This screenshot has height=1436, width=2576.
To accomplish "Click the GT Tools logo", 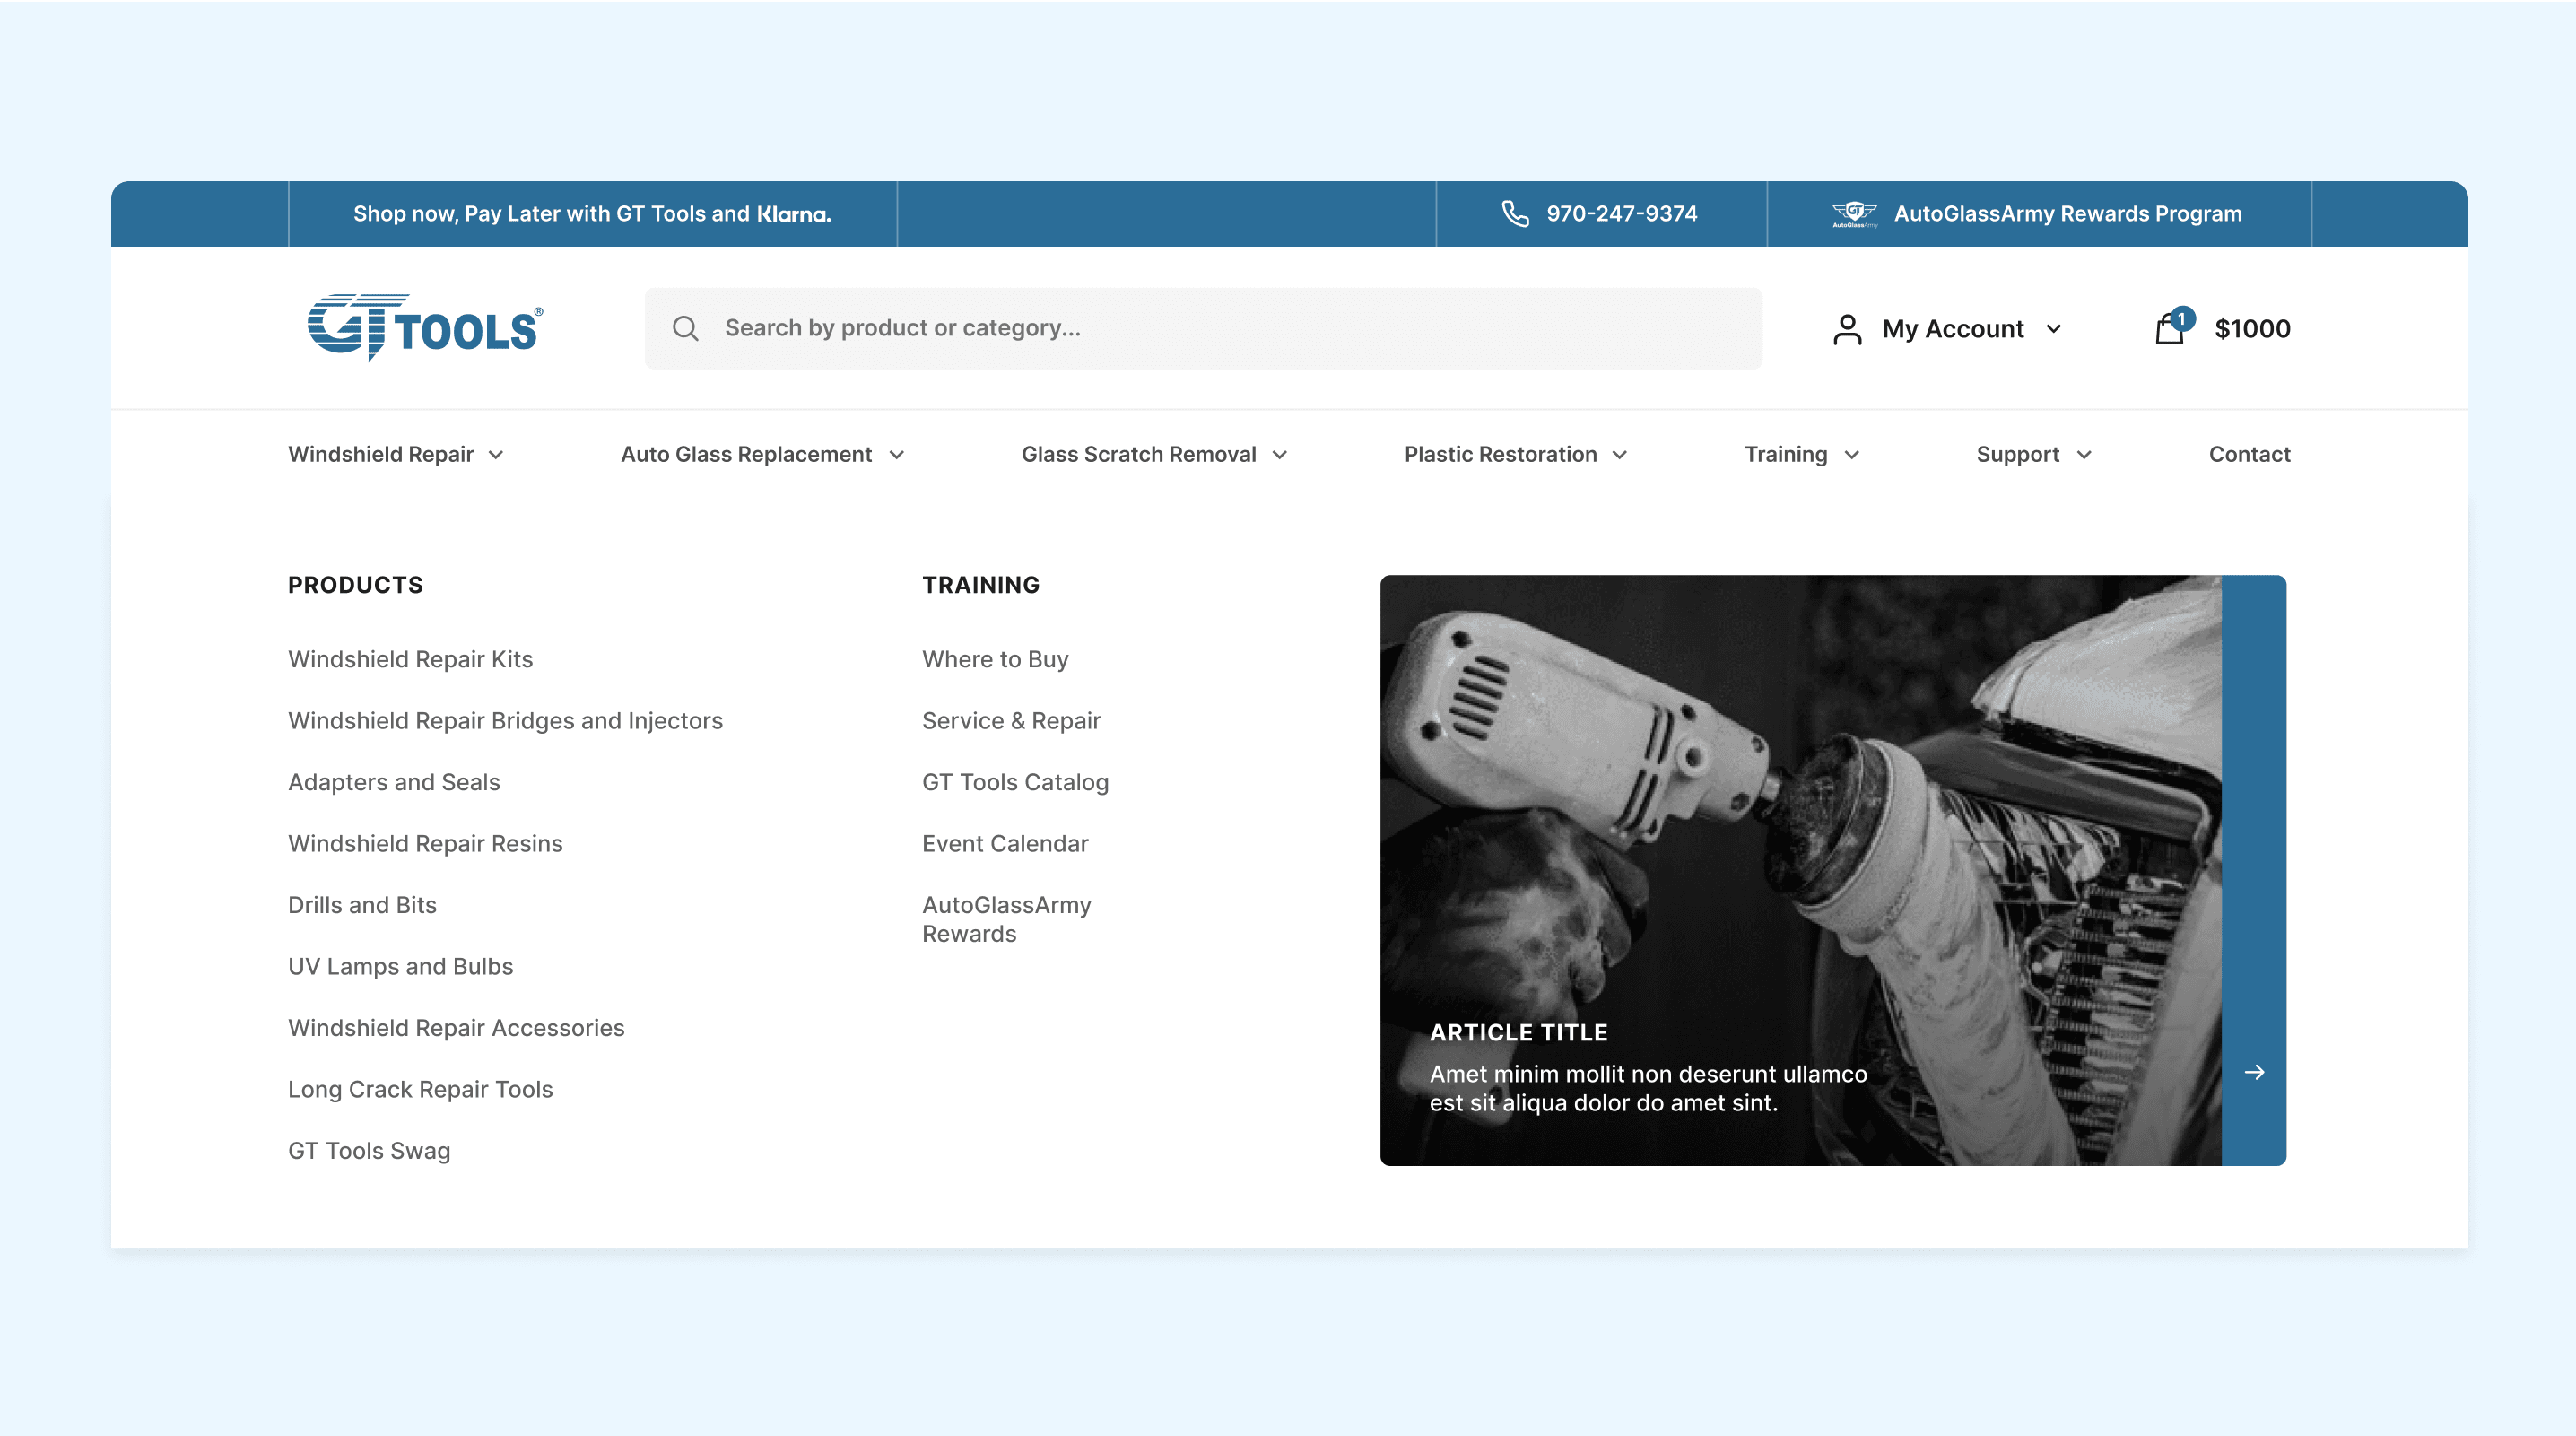I will click(x=425, y=328).
